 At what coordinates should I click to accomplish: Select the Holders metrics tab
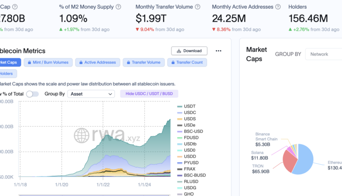[x=8, y=73]
